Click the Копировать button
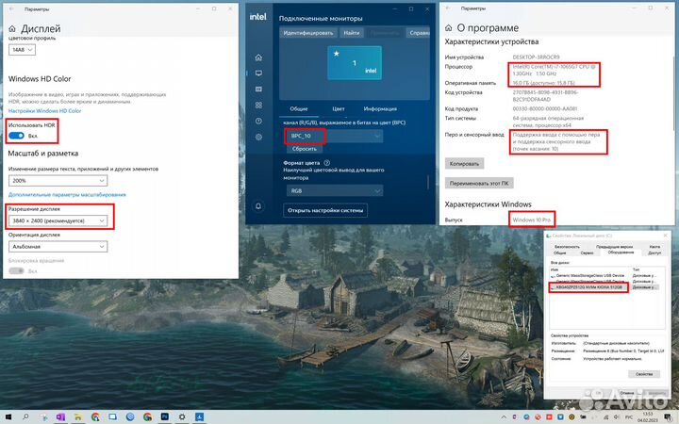Screen dimensions: 679x424 click(x=464, y=164)
